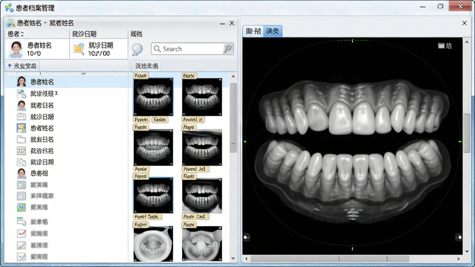Click the viewer's horizontal scrollbar thumb
The width and height of the screenshot is (475, 267).
pyautogui.click(x=330, y=259)
